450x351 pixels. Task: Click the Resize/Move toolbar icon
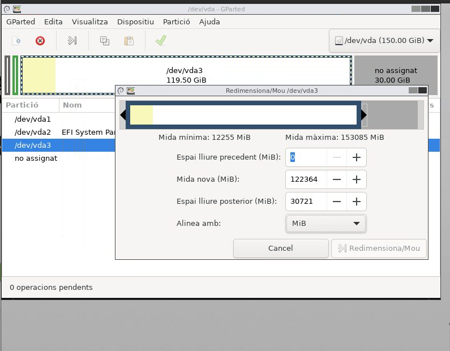coord(72,41)
